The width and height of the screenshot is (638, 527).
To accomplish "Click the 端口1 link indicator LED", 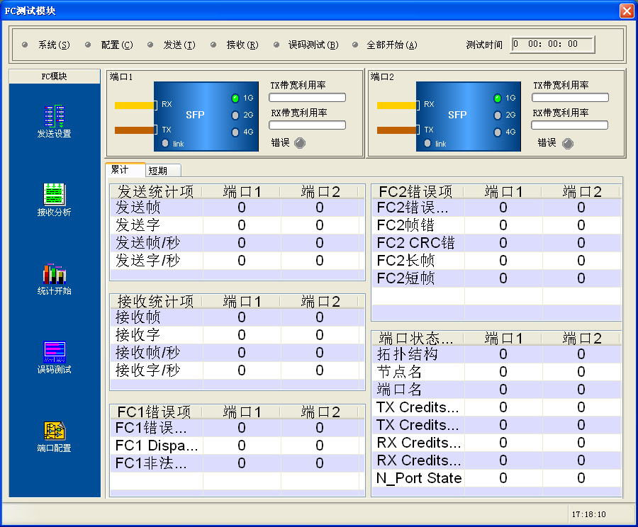I will pyautogui.click(x=165, y=143).
